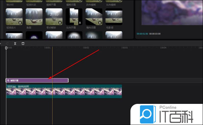Click the 00:02 mark on the ruler
The image size is (203, 125).
(86, 48)
